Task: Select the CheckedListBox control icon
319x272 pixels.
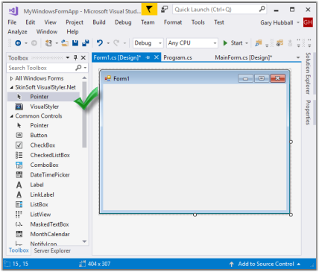Action: (19, 155)
